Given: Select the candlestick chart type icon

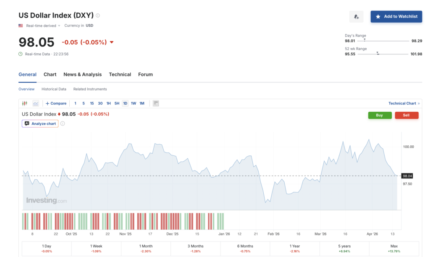Looking at the screenshot, I should point(24,103).
